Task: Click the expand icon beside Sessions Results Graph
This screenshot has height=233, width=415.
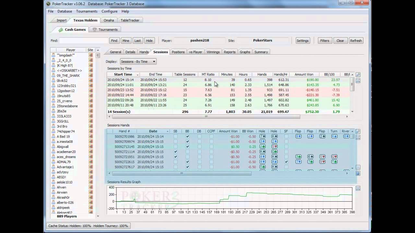Action: tap(358, 188)
